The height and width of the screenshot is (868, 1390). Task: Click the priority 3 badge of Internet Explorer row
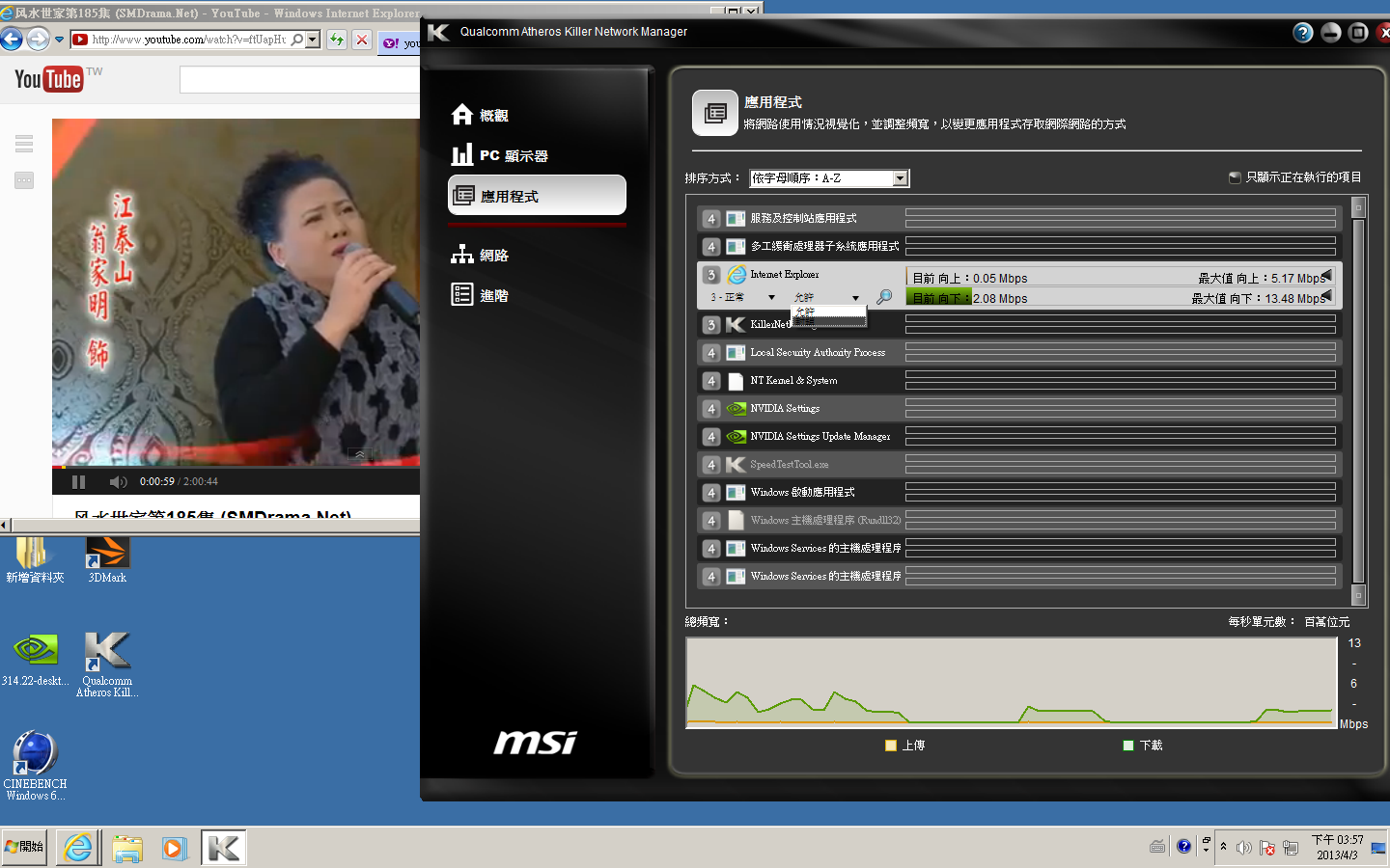(x=711, y=275)
